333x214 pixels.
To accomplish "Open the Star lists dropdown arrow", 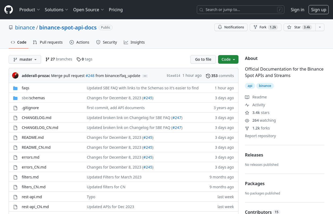I will [x=320, y=27].
